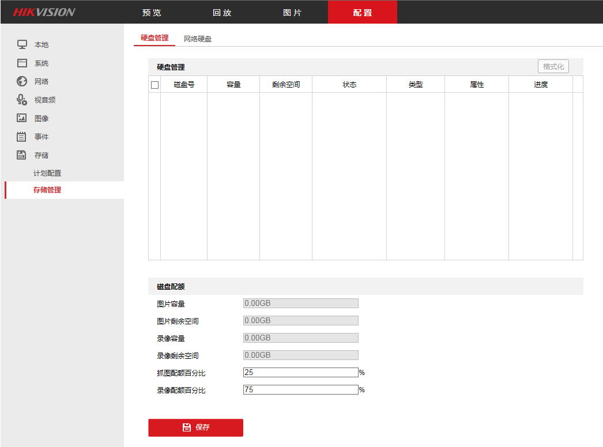Click the 视音频 (Audio/Video) microphone icon
Image resolution: width=603 pixels, height=447 pixels.
coord(22,100)
